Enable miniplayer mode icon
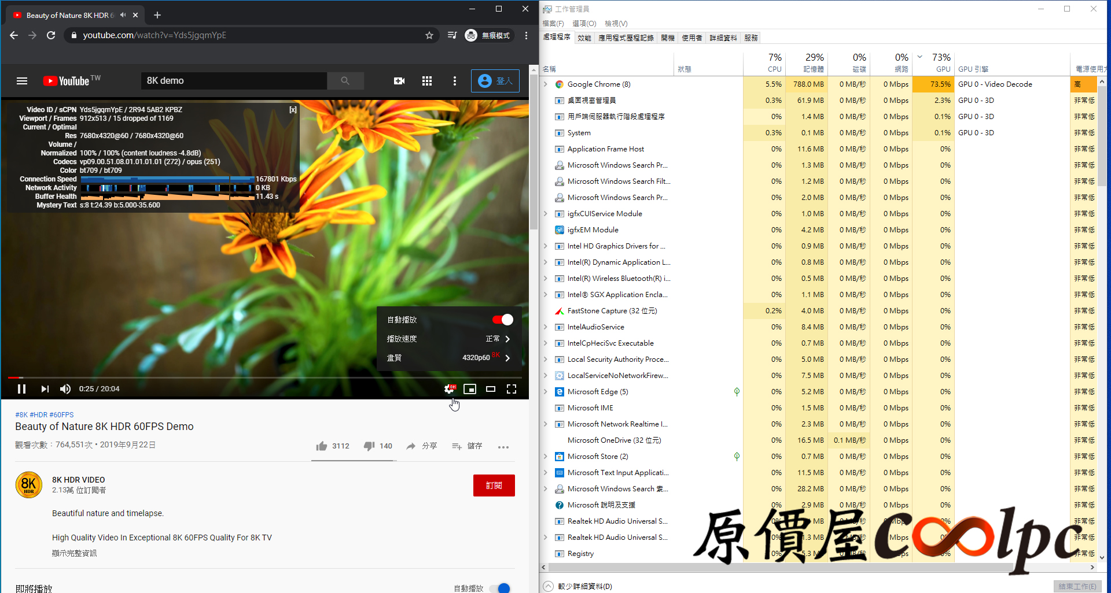The image size is (1111, 593). (470, 389)
